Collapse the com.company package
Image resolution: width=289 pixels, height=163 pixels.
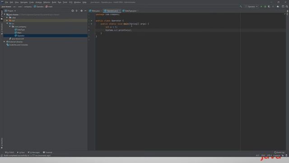pyautogui.click(x=10, y=27)
